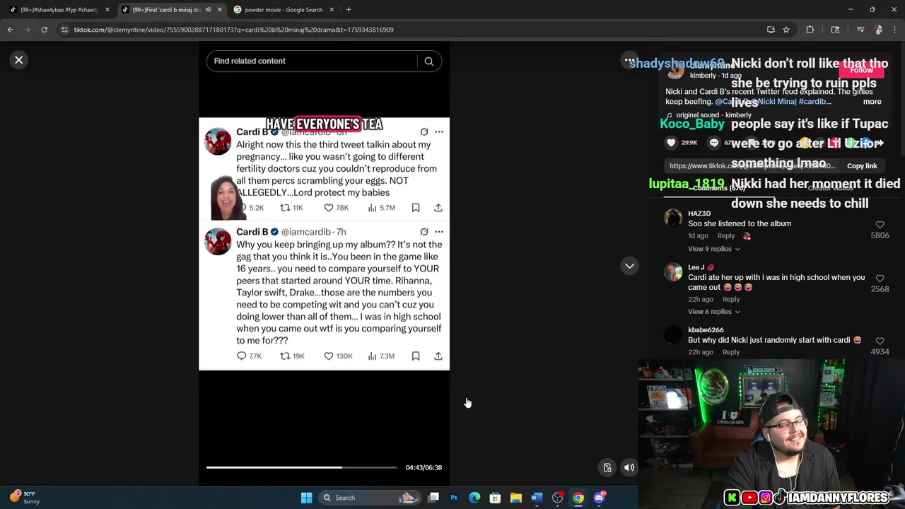Copy the video link
The height and width of the screenshot is (509, 905).
(x=862, y=166)
